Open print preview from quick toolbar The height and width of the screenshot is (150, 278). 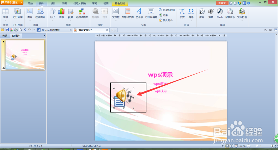point(20,30)
